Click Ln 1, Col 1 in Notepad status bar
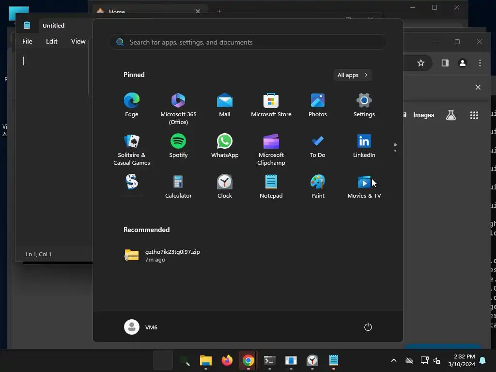Screen dimensions: 496x372 tap(39, 254)
